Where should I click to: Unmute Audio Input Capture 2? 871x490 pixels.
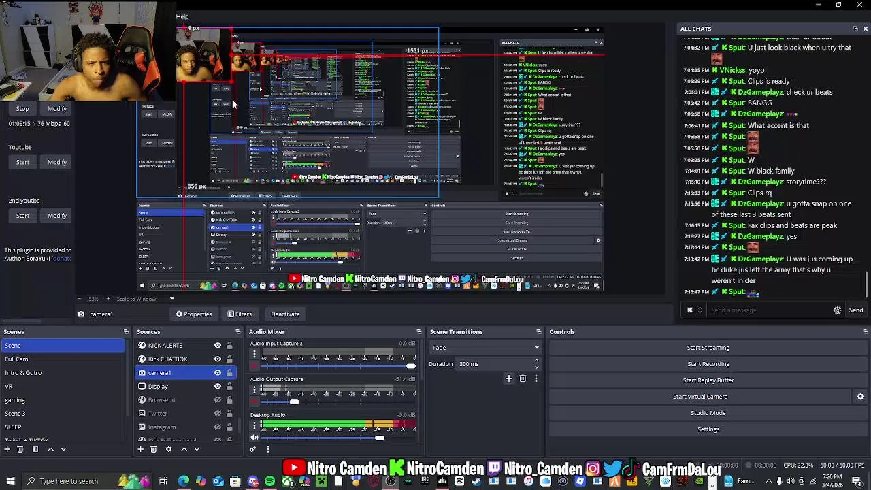pyautogui.click(x=254, y=366)
